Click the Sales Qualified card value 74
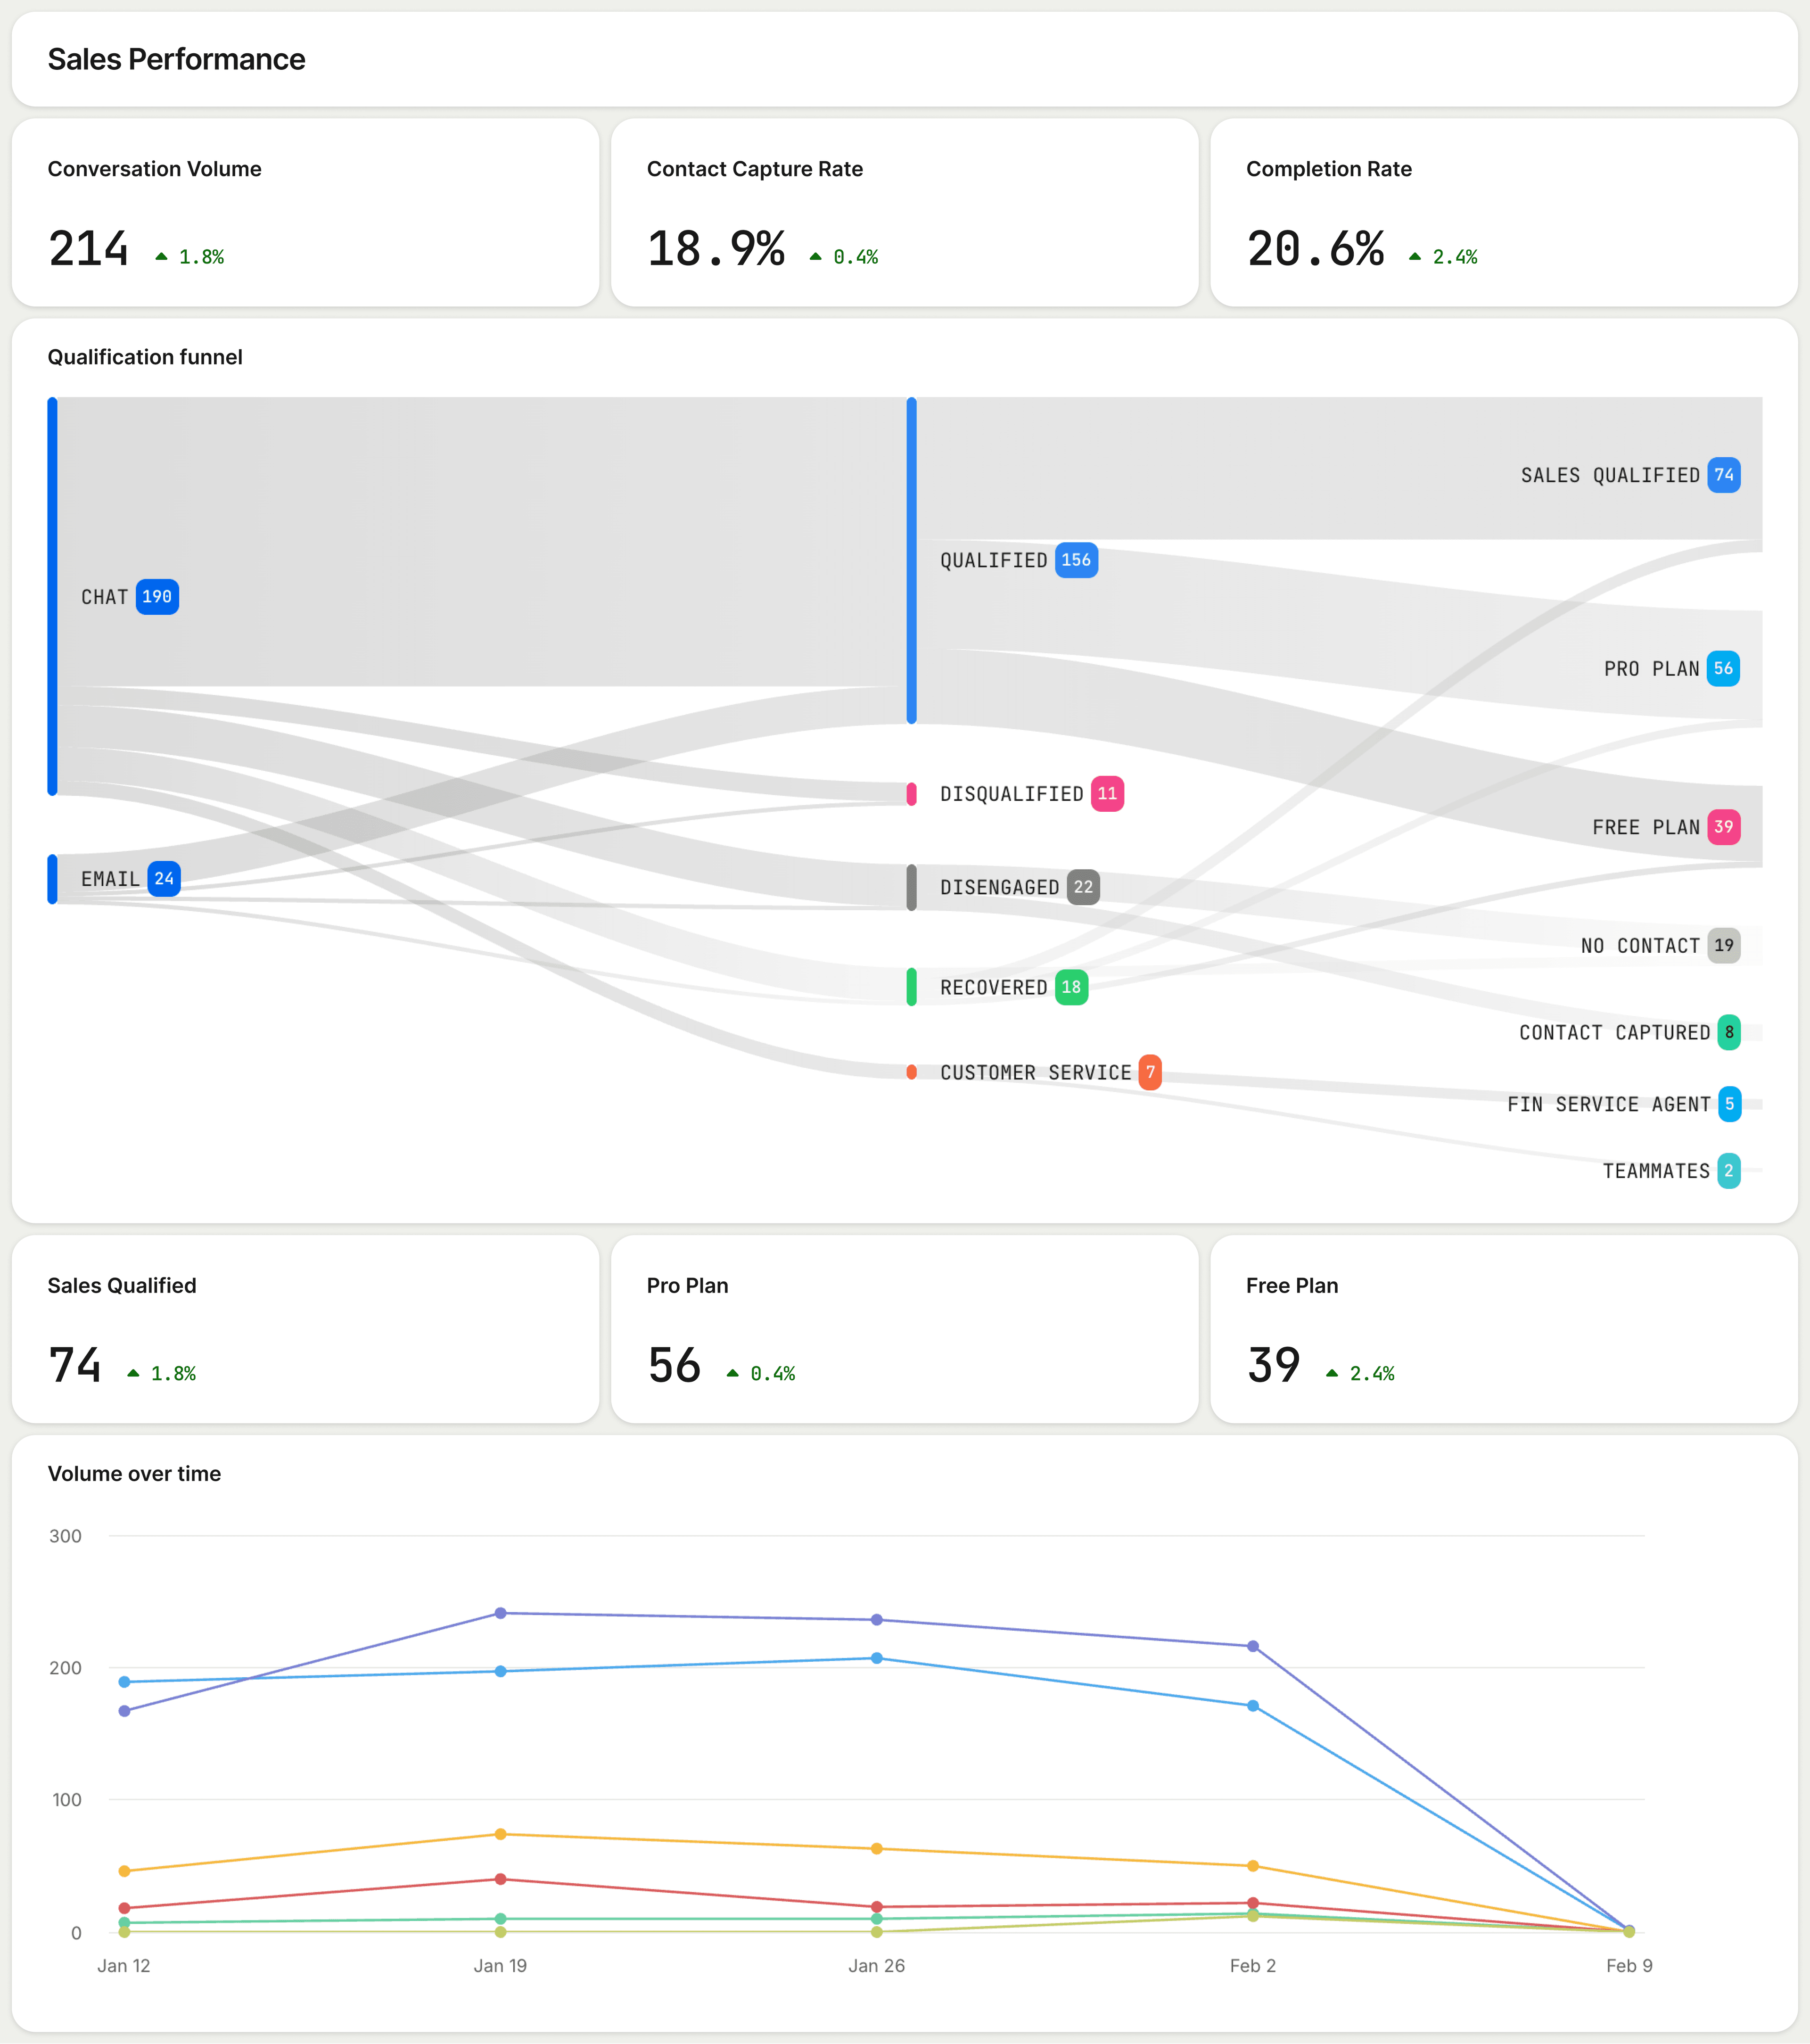Screen dimensions: 1810x2044 (x=75, y=1365)
